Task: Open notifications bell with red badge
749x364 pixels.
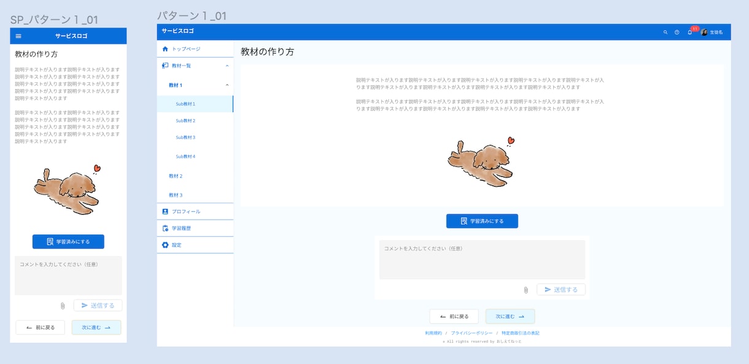Action: pos(690,32)
